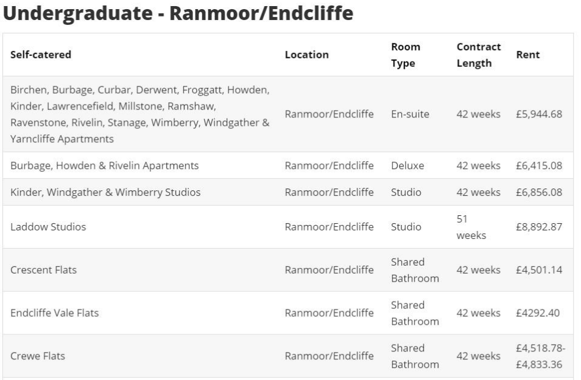Click the Self-catered column header
Screen dimensions: 581x380
(41, 55)
